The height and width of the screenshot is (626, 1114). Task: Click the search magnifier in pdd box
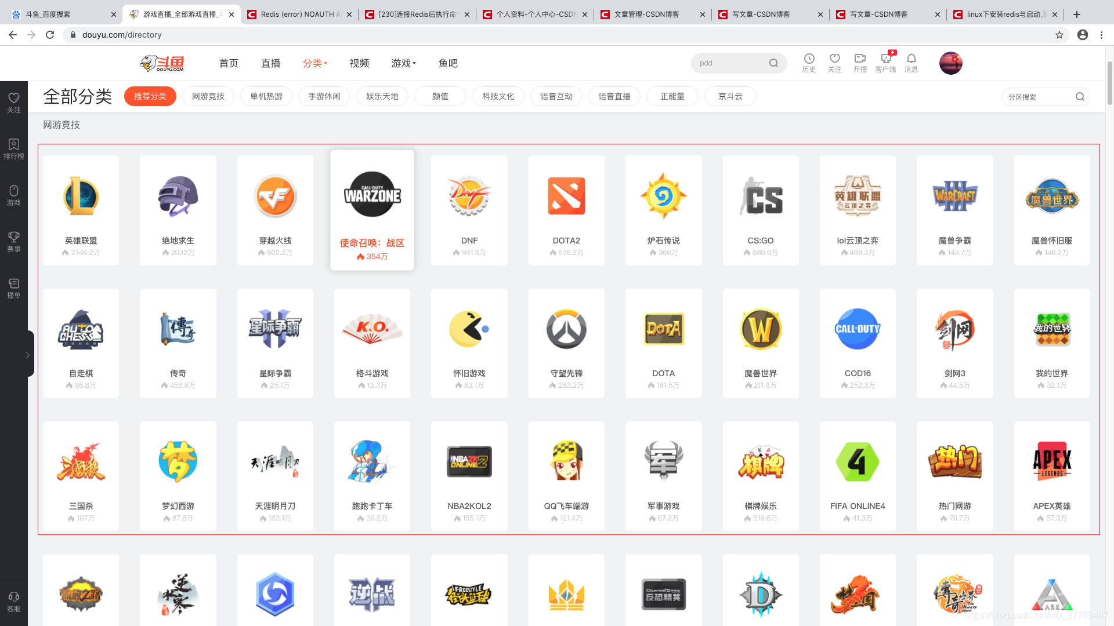click(x=773, y=63)
